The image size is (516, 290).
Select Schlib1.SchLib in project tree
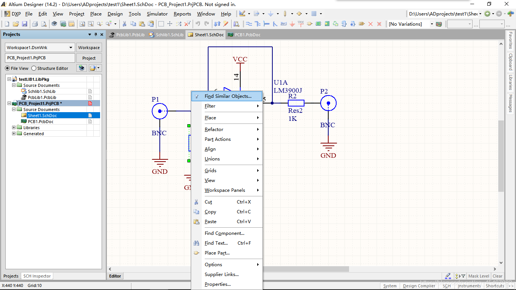pos(42,91)
